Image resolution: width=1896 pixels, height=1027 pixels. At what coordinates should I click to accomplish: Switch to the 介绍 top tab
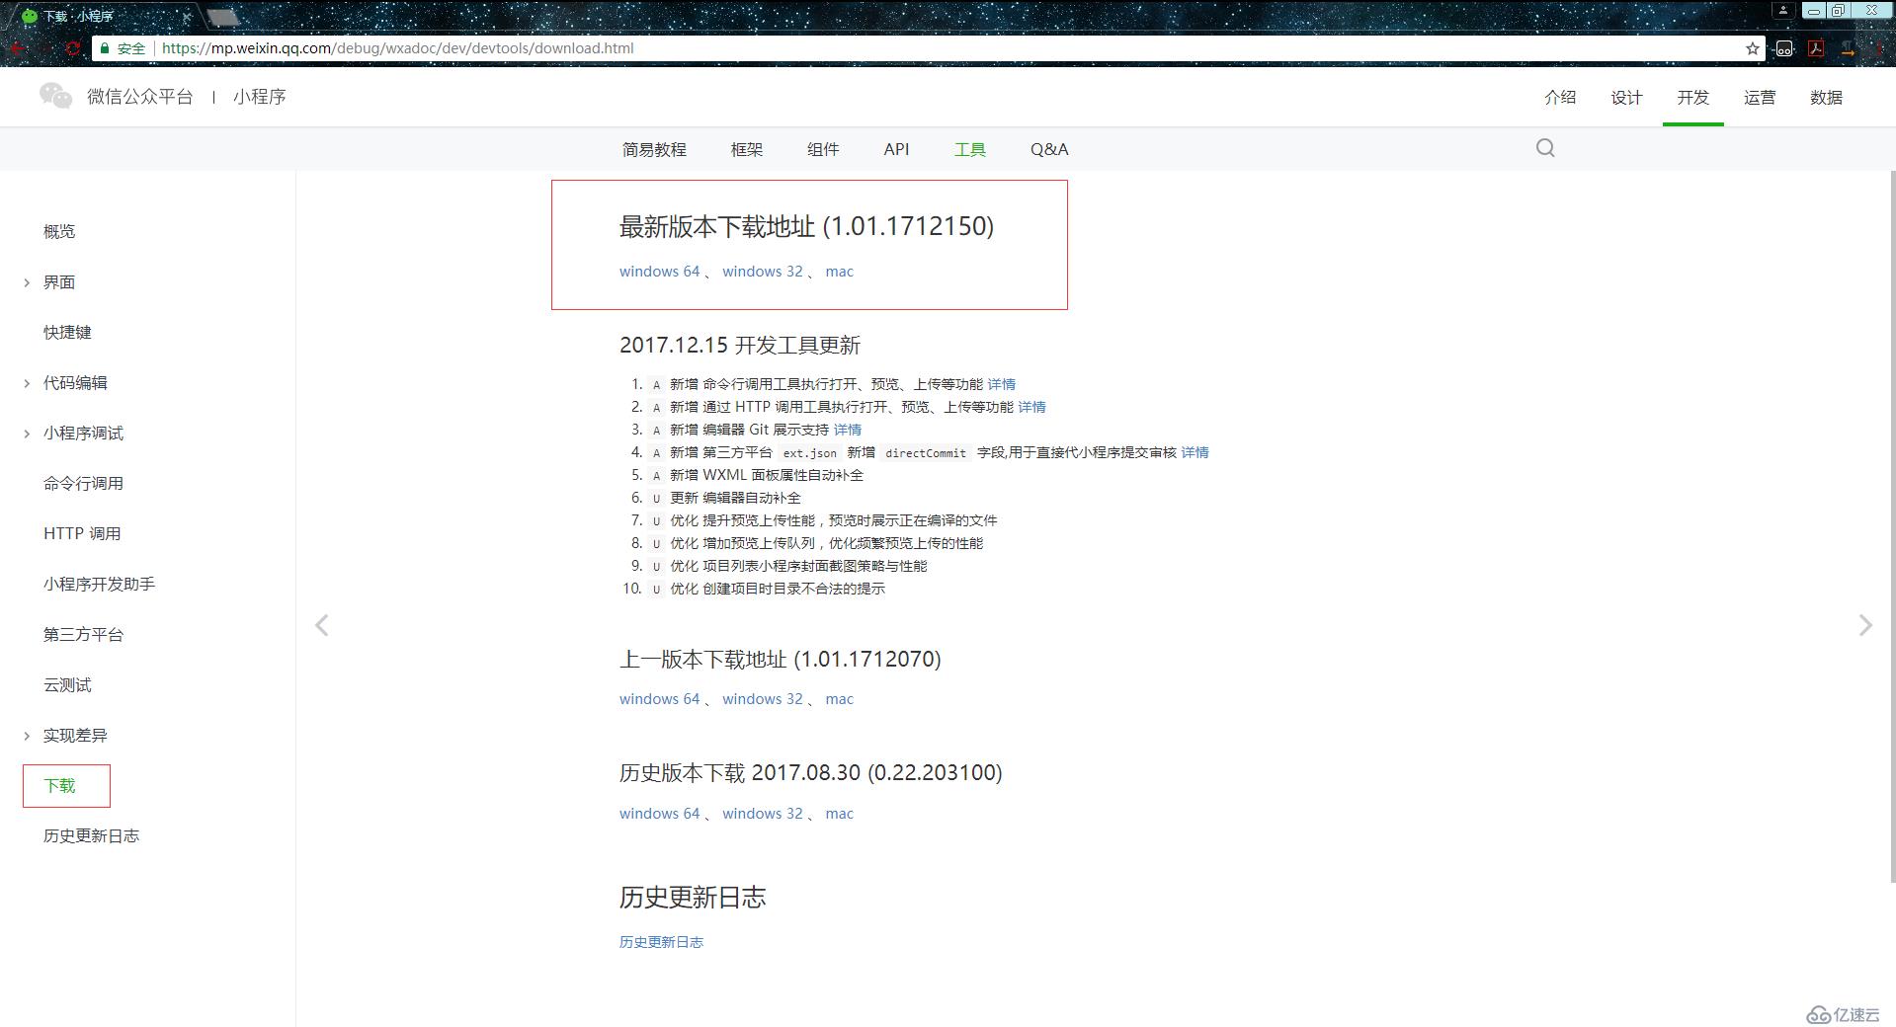(x=1560, y=97)
